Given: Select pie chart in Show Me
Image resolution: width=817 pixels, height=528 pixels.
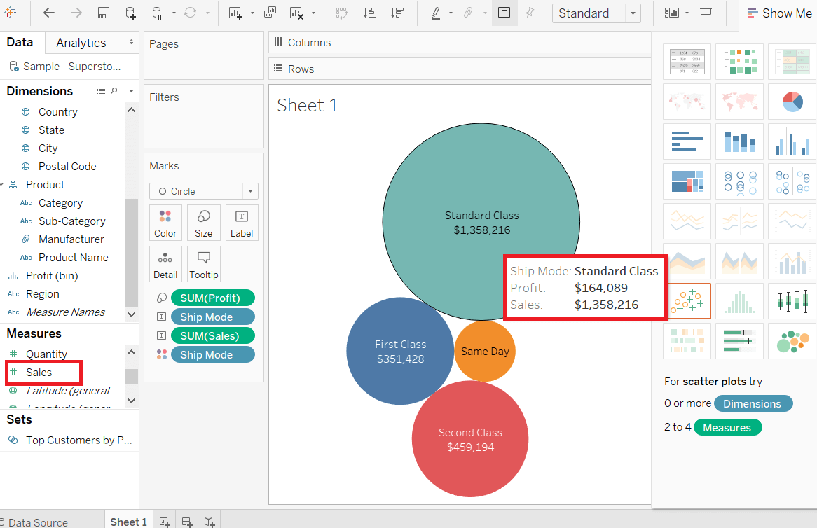Looking at the screenshot, I should 792,102.
